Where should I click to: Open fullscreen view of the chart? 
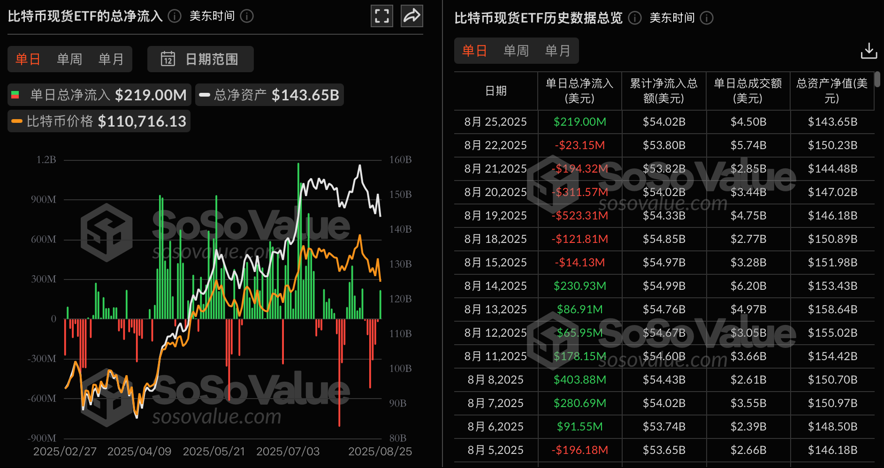click(381, 16)
